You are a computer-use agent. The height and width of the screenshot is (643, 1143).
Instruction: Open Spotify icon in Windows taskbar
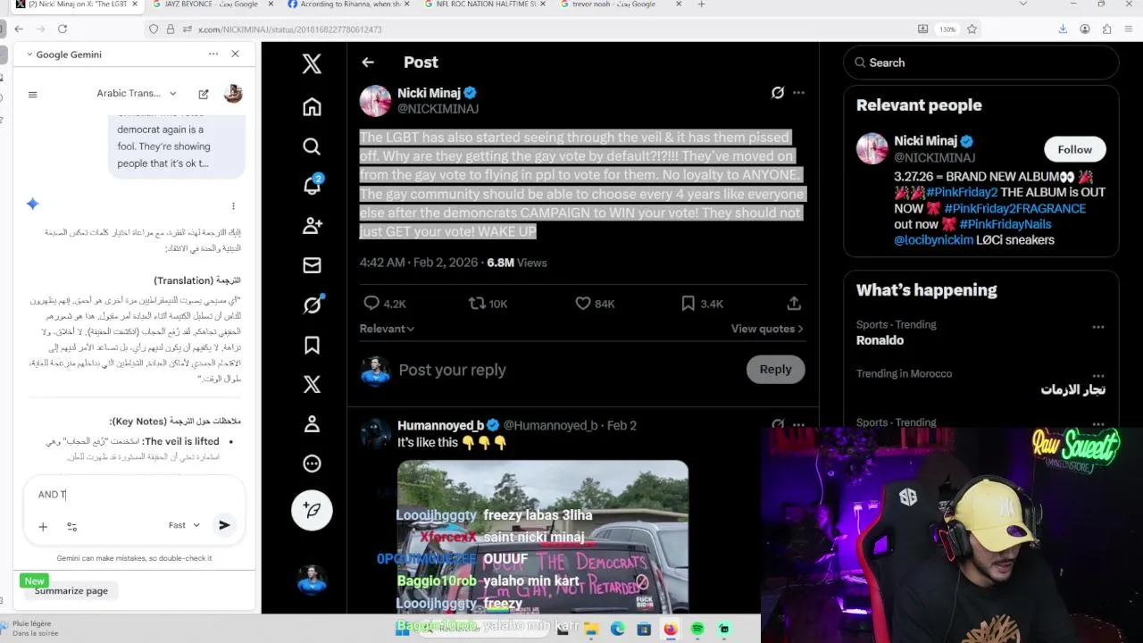[697, 629]
